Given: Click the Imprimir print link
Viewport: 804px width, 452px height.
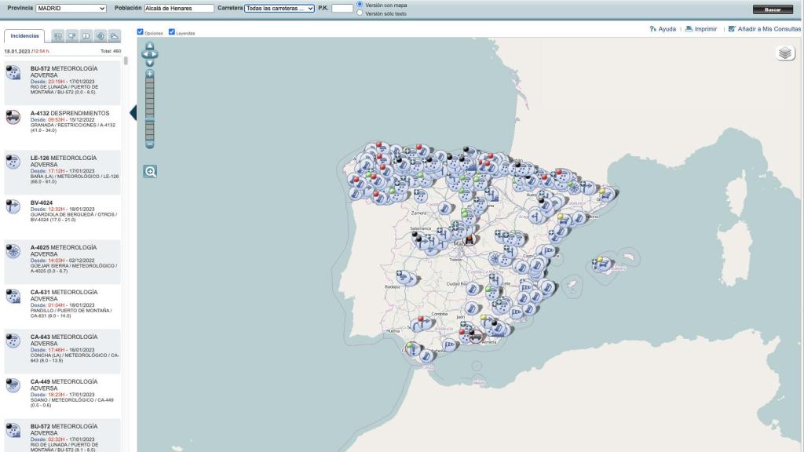Looking at the screenshot, I should click(x=701, y=29).
